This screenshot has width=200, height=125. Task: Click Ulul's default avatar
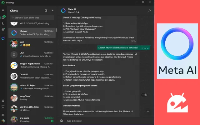14,55
